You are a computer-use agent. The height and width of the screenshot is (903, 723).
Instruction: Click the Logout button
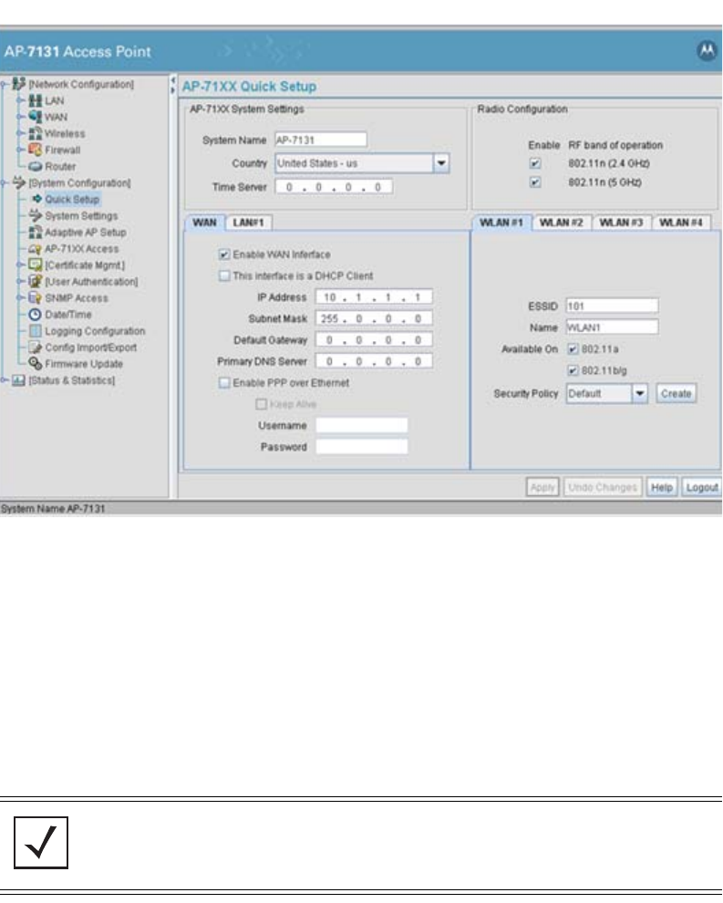(x=702, y=487)
